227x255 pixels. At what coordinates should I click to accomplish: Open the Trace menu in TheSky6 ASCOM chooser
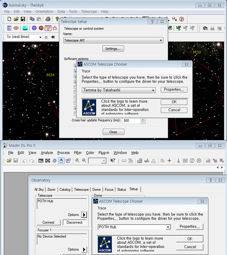86,71
